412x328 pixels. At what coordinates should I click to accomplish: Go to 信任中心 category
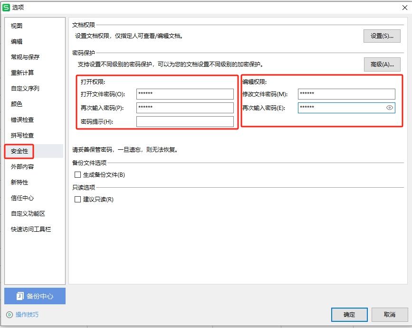(22, 198)
